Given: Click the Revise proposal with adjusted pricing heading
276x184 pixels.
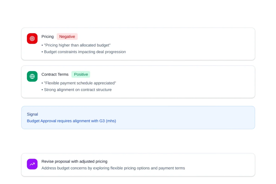Looking at the screenshot, I should tap(74, 161).
